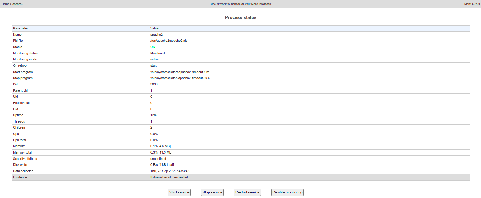
Task: Click the Start program command value
Action: click(180, 72)
